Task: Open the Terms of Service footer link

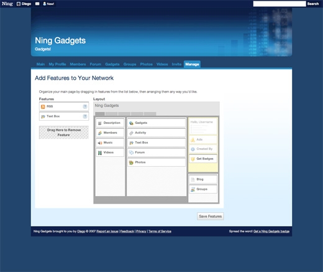Action: pyautogui.click(x=160, y=232)
